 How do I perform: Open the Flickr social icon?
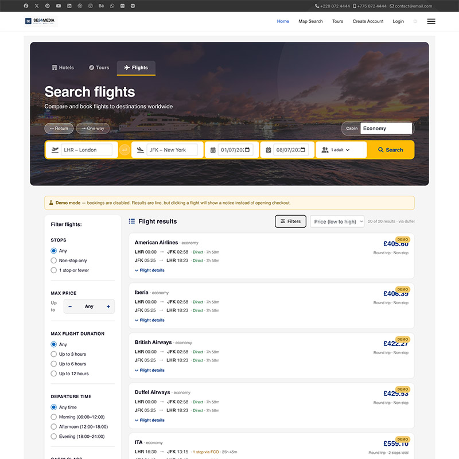(x=122, y=6)
